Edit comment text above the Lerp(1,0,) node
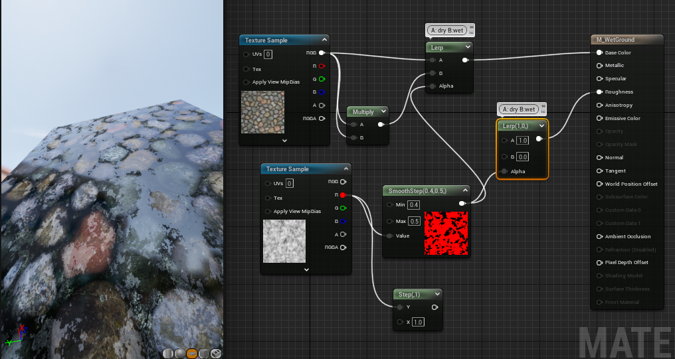Screen dimensions: 675x359 click(519, 109)
